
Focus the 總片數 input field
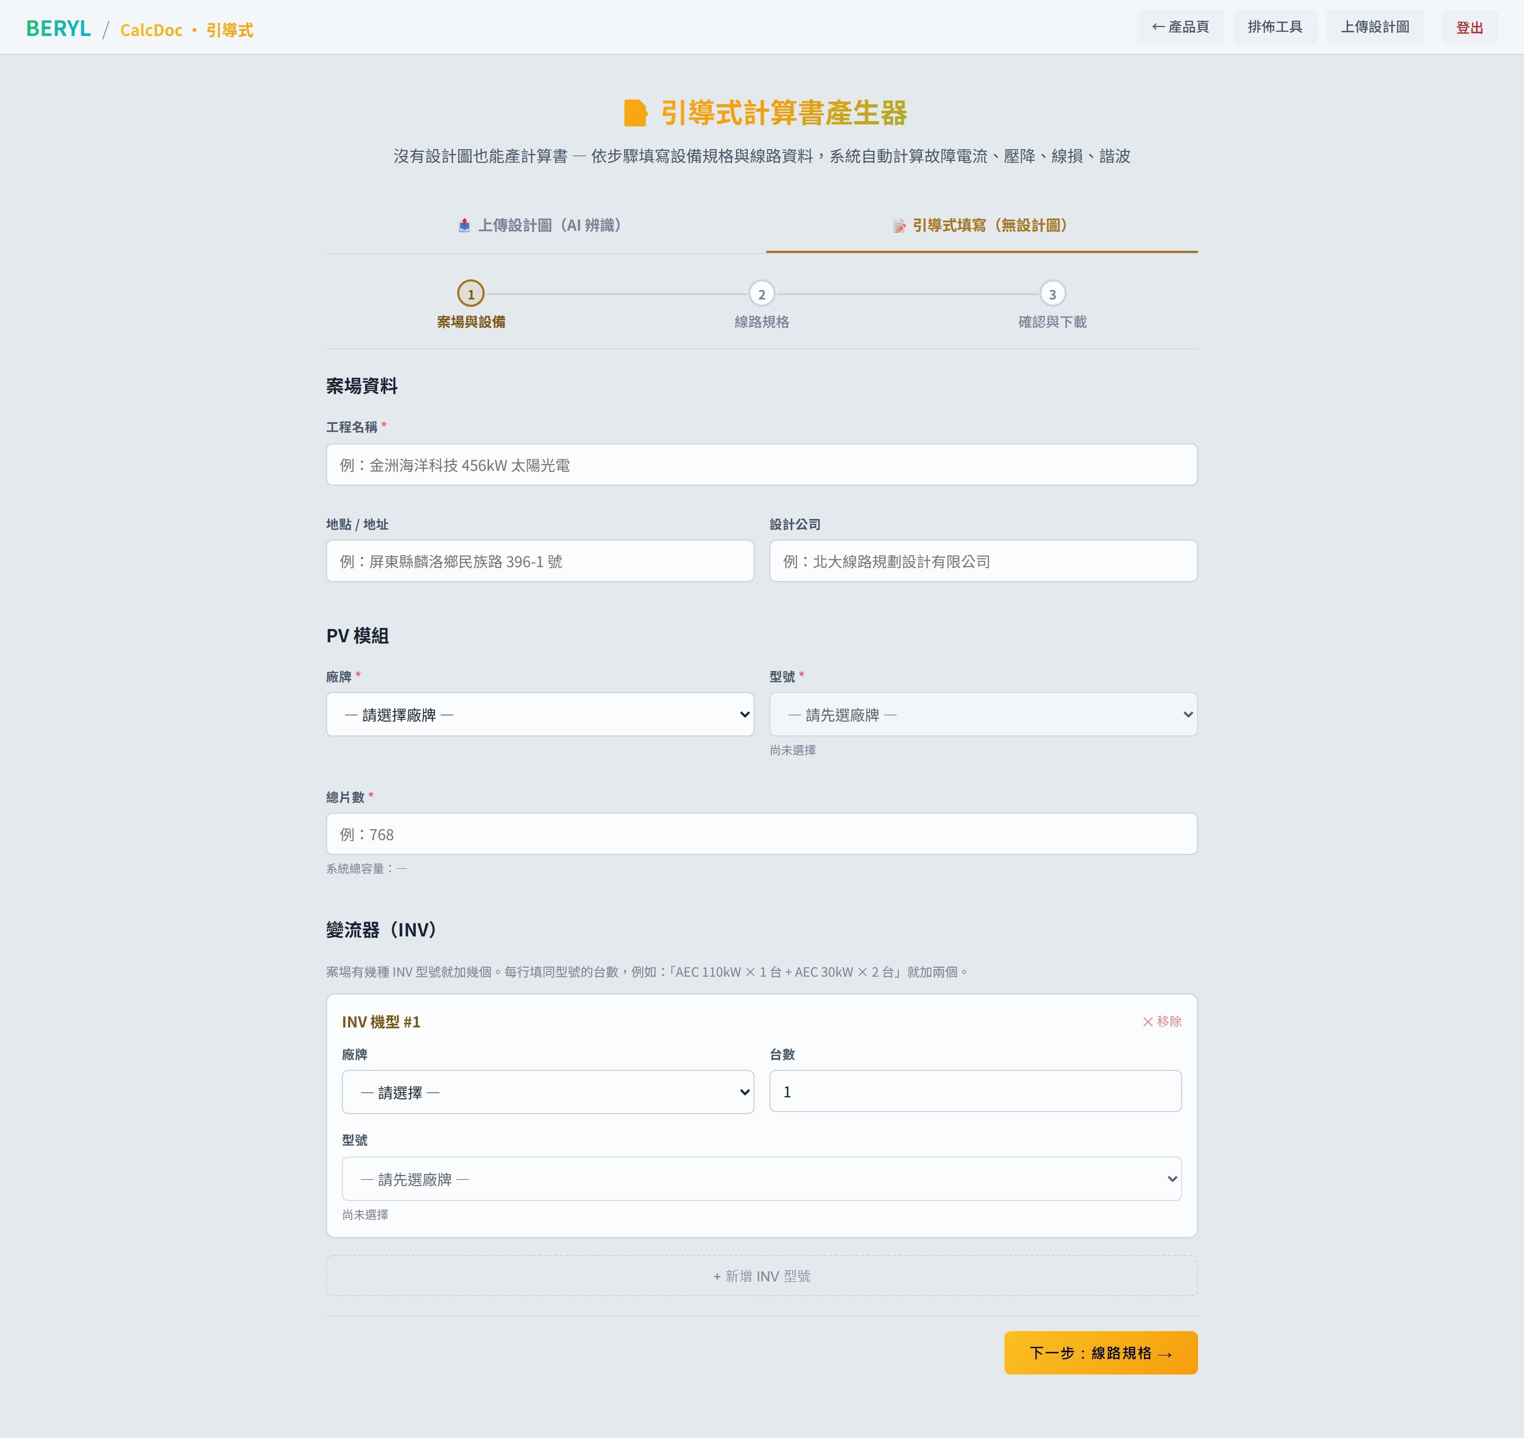[761, 834]
